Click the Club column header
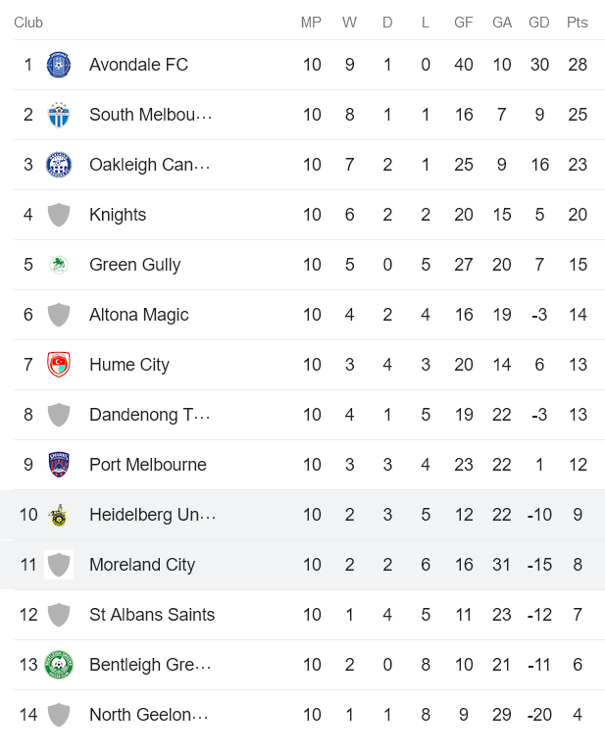 coord(28,23)
